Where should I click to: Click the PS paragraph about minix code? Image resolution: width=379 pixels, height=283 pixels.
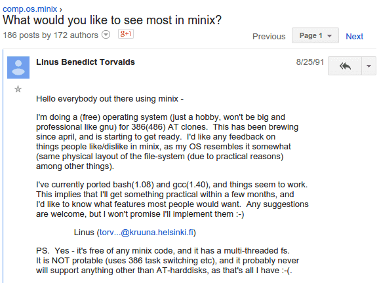167,261
